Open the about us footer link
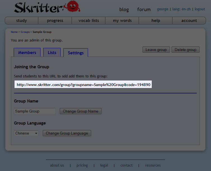 click(x=57, y=165)
